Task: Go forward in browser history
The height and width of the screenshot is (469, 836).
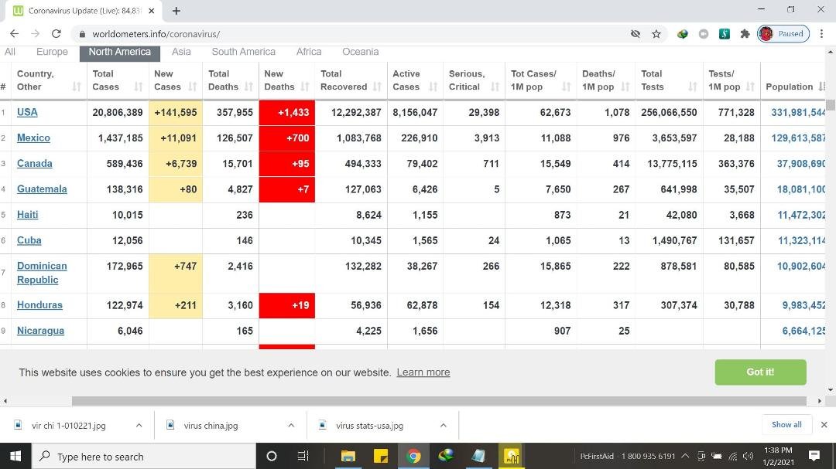Action: point(35,33)
